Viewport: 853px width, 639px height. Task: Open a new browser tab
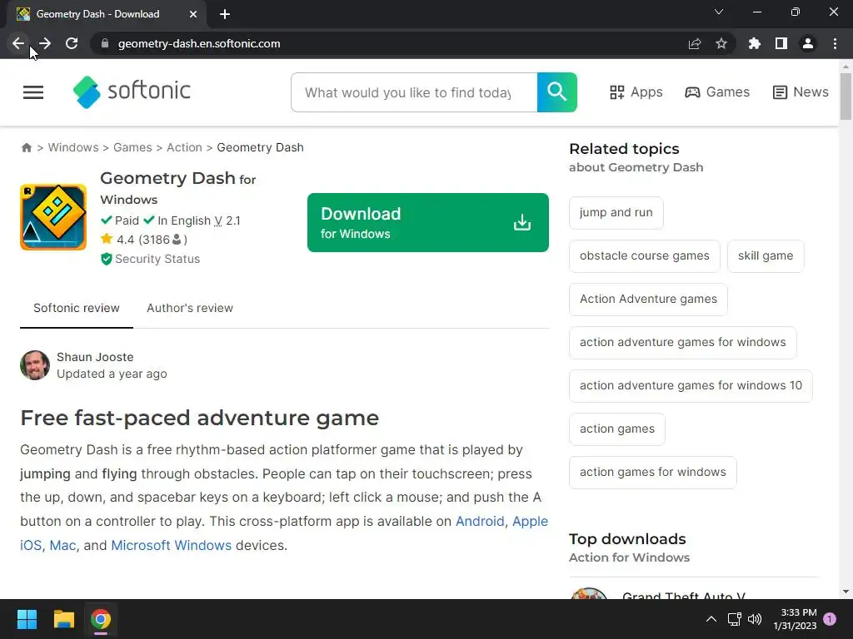225,14
